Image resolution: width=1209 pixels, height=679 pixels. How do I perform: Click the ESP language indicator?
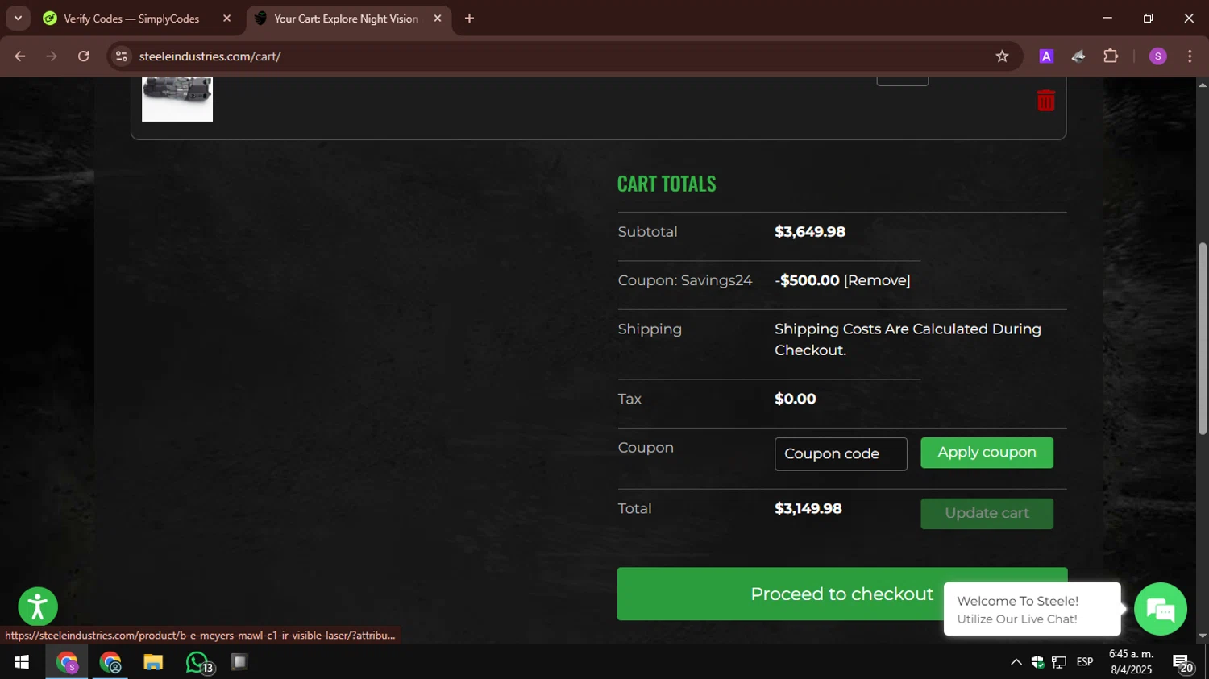[x=1085, y=662]
